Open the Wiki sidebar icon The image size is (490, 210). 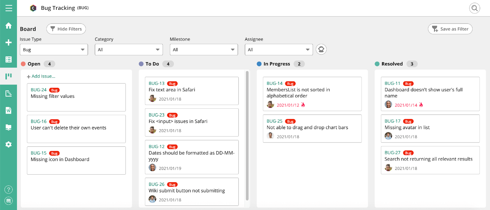tap(9, 110)
